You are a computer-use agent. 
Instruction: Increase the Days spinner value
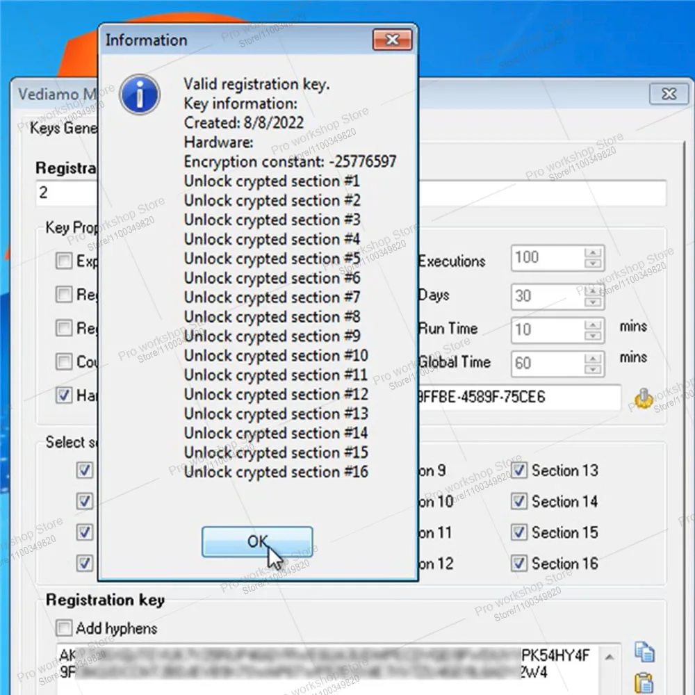(x=593, y=291)
